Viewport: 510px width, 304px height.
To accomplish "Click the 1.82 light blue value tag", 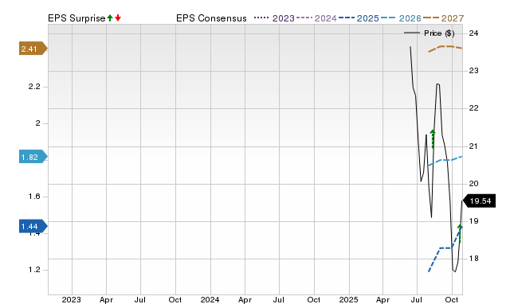I will pos(33,157).
